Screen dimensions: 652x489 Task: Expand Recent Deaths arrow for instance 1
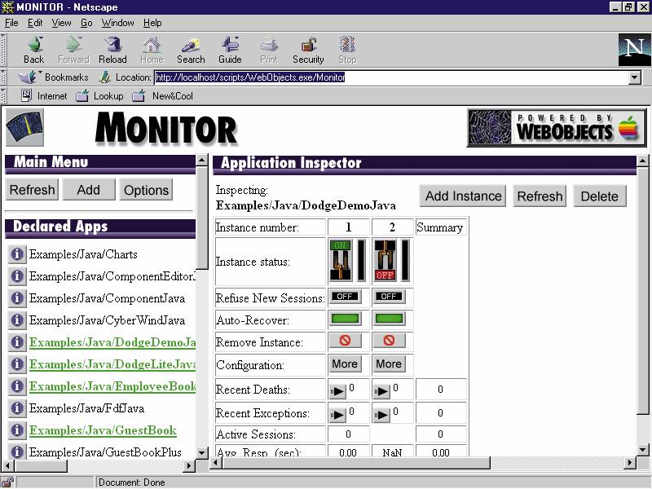337,391
